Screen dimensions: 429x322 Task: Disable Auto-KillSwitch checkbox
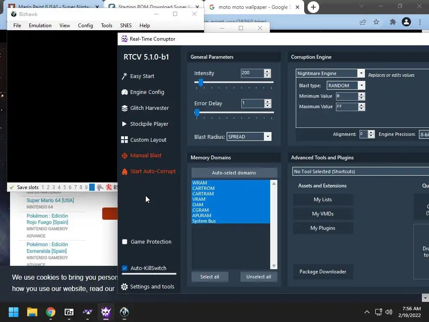[125, 268]
